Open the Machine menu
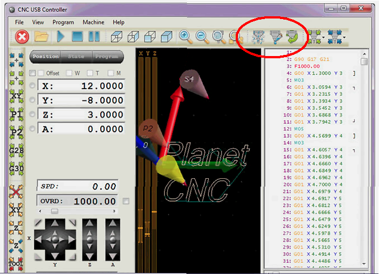 click(x=93, y=22)
